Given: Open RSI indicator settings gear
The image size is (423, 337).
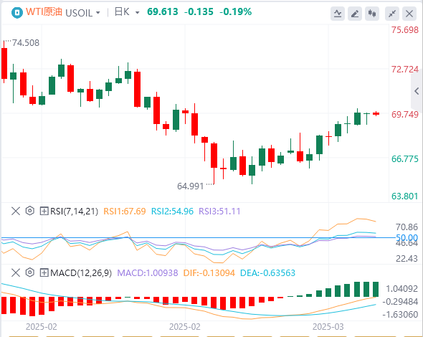Looking at the screenshot, I should pos(30,211).
